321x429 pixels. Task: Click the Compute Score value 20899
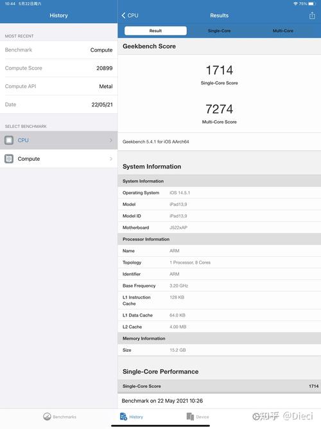pyautogui.click(x=105, y=68)
